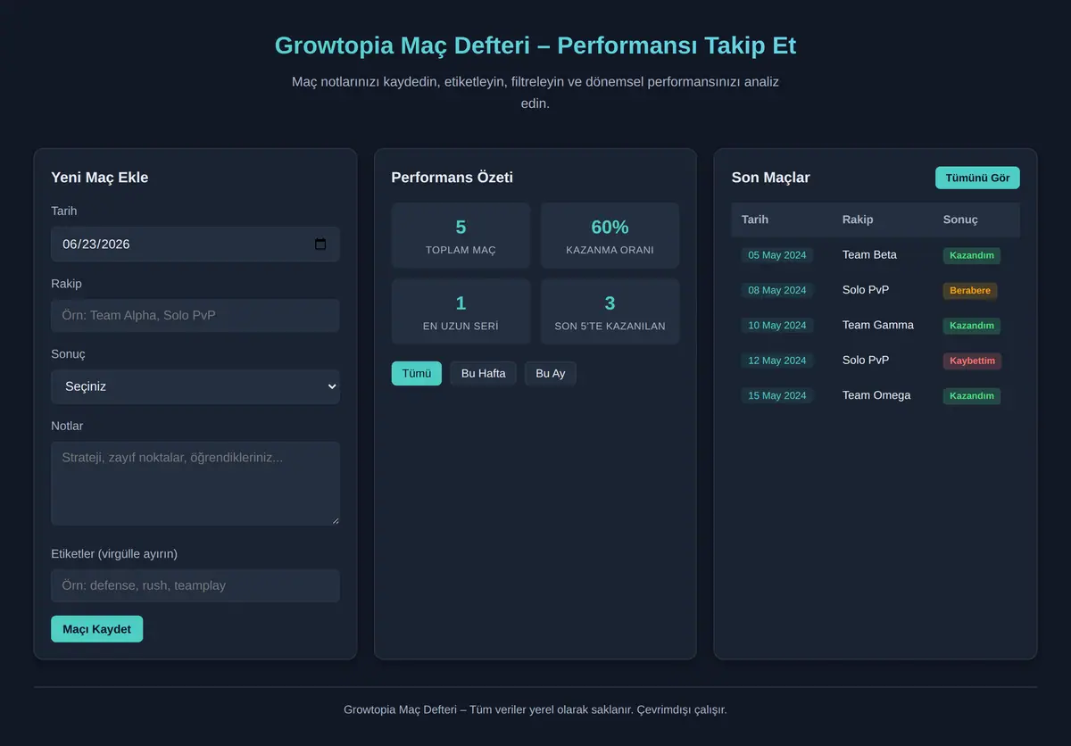Click the Kaybettim result badge
This screenshot has height=746, width=1071.
972,361
